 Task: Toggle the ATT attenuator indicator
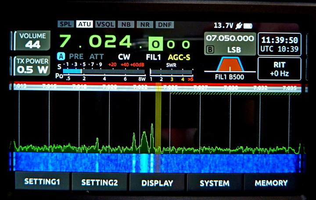(97, 57)
